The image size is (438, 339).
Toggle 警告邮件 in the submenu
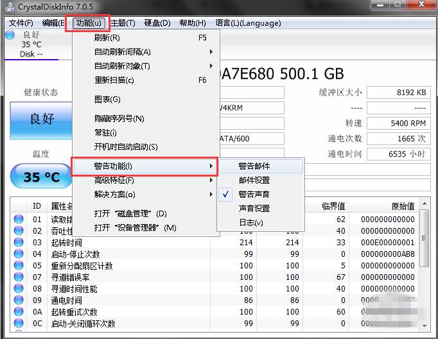point(260,166)
